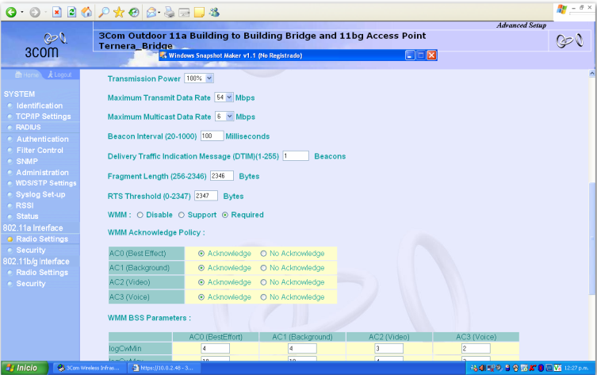Click the Refresh page icon
The width and height of the screenshot is (597, 375).
[72, 13]
